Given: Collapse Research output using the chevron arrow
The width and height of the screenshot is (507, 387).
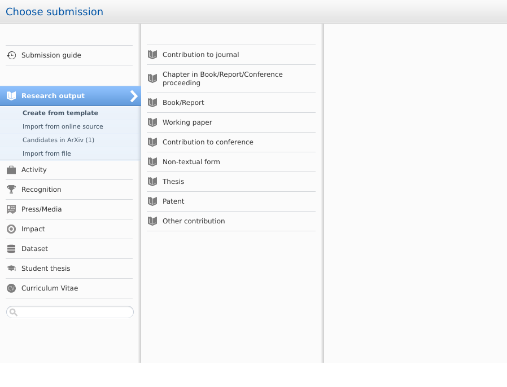Looking at the screenshot, I should pyautogui.click(x=134, y=96).
